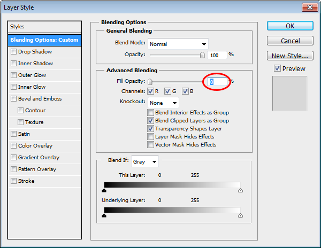The height and width of the screenshot is (248, 321).
Task: Open the Blend If channel dropdown
Action: pyautogui.click(x=145, y=161)
